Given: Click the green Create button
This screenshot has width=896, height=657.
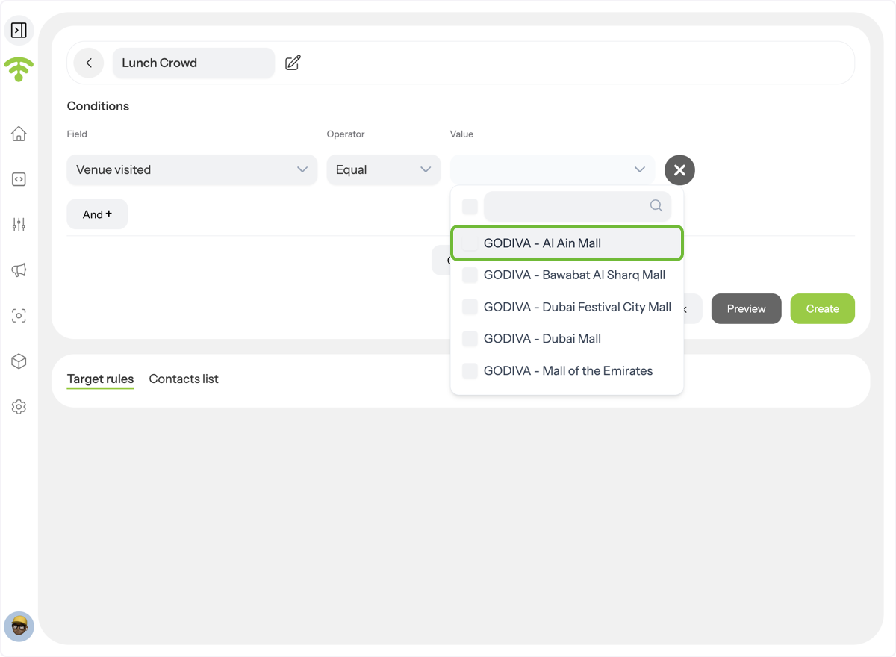Looking at the screenshot, I should pos(823,308).
